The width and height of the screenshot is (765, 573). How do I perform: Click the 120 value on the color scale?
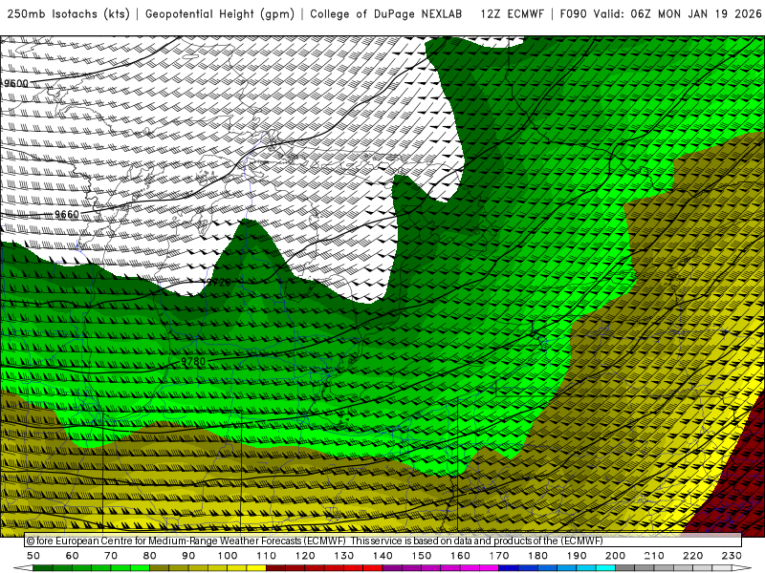click(x=305, y=556)
